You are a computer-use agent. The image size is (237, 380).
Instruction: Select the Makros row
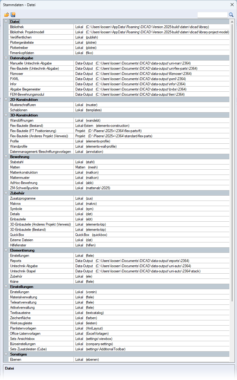click(119, 204)
